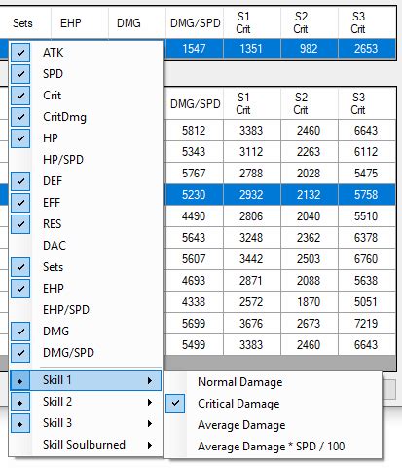Expand the Skill 1 submenu
Screen dimensions: 402x469
(86, 380)
